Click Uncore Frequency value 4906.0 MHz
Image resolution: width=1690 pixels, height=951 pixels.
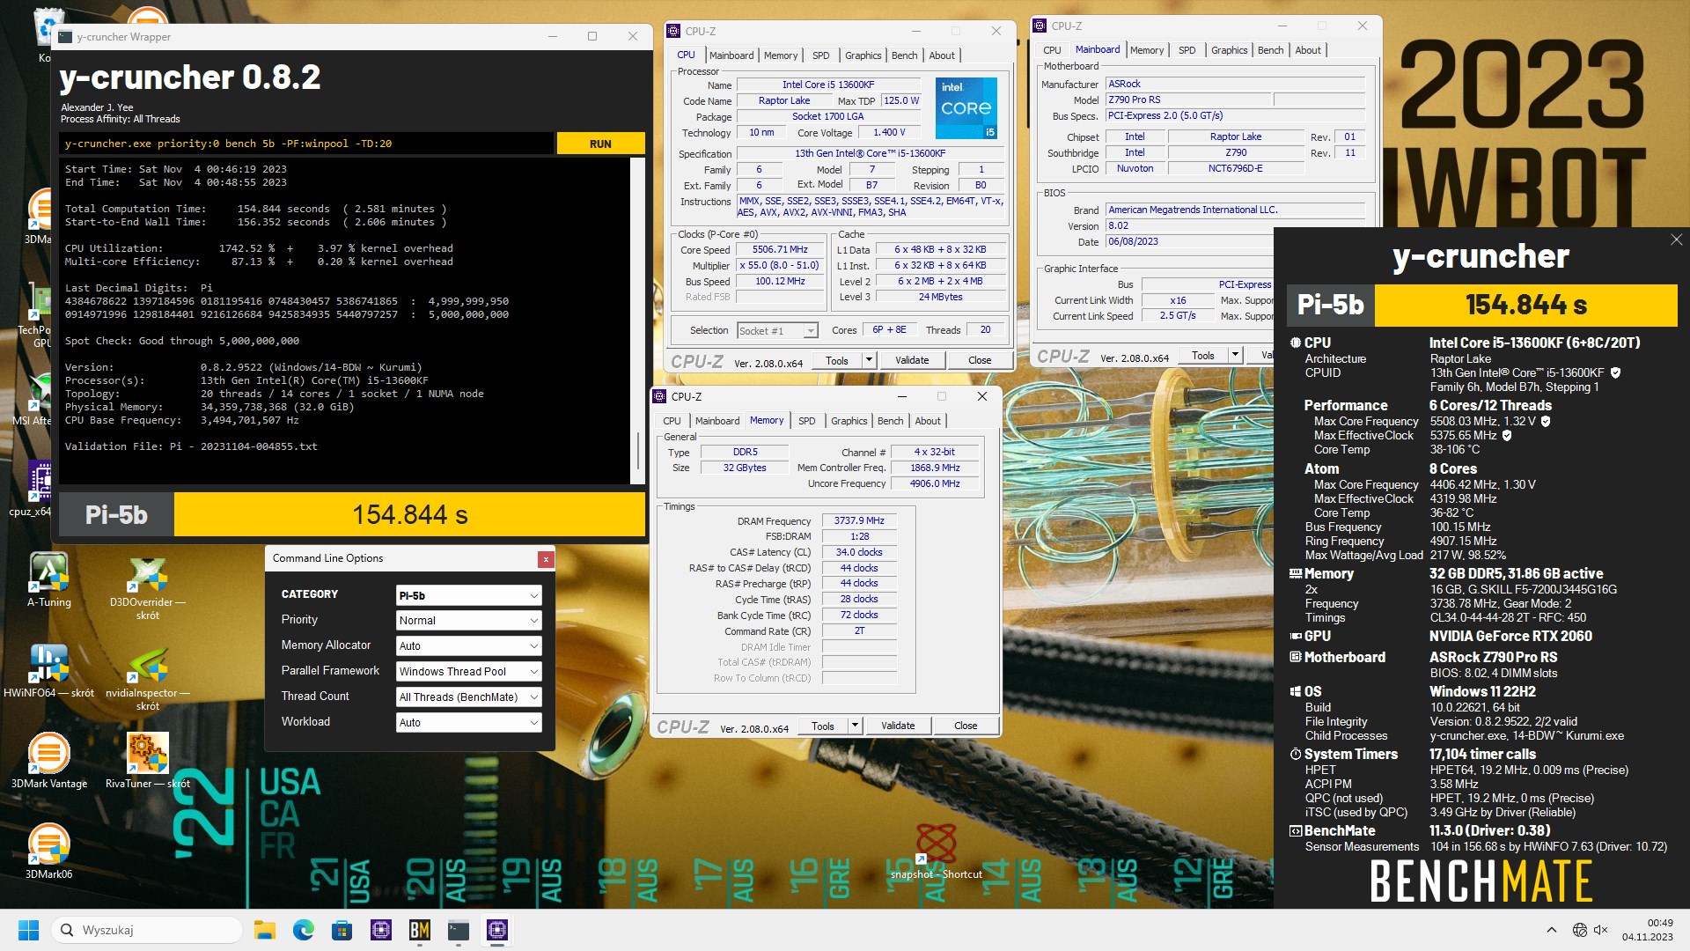coord(937,484)
